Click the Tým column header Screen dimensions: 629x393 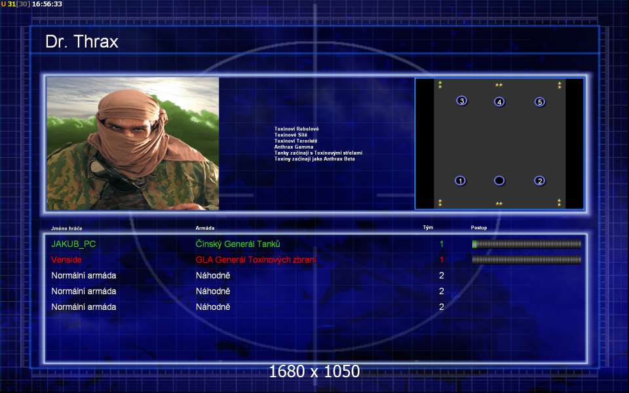pyautogui.click(x=428, y=227)
